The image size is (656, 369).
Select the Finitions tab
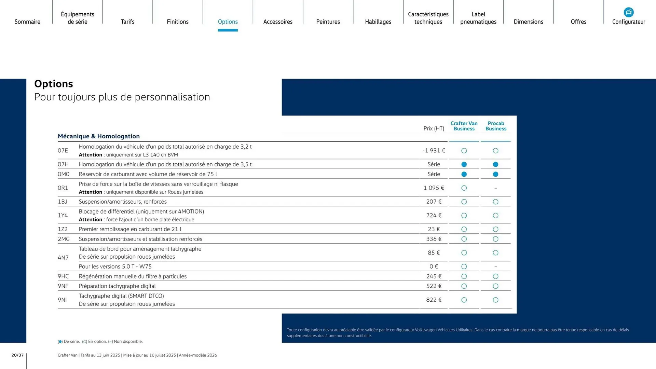coord(178,22)
